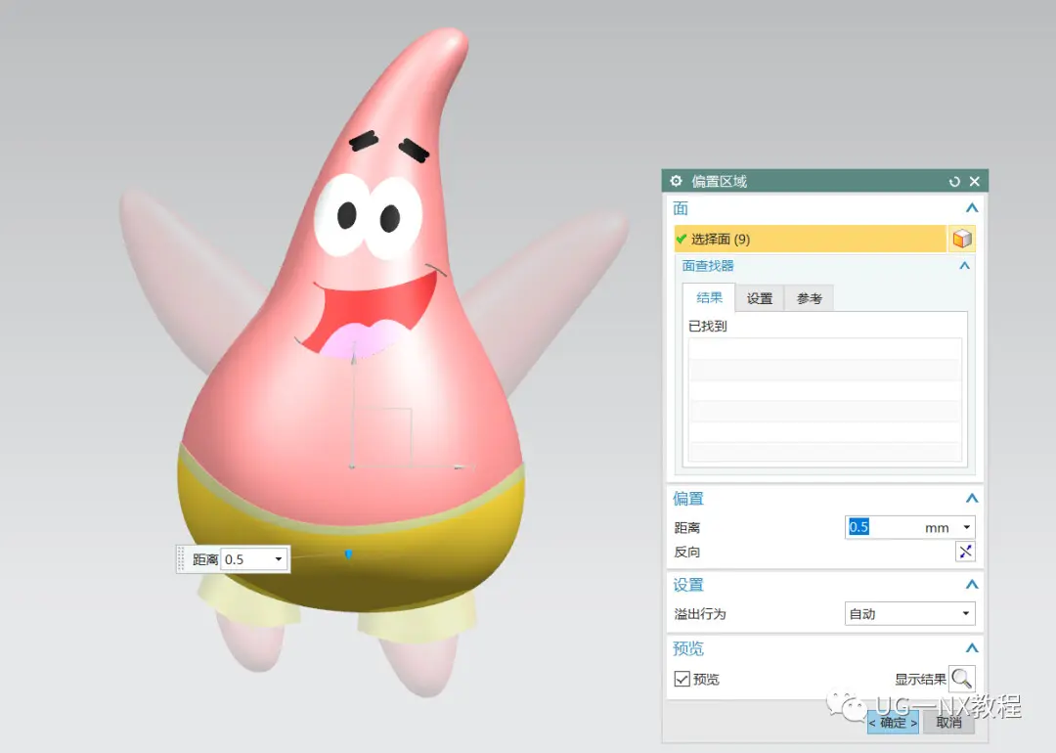
Task: Close the 偏置区域 dialog
Action: [x=975, y=181]
